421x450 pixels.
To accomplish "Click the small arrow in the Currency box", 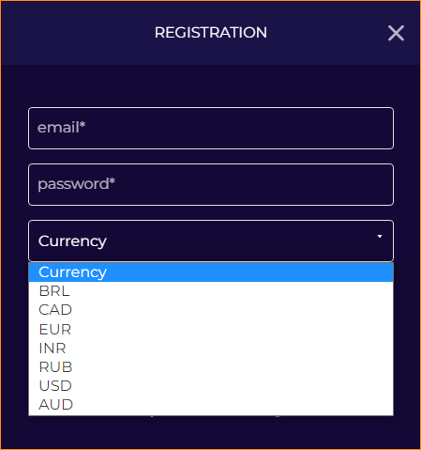I will coord(380,237).
